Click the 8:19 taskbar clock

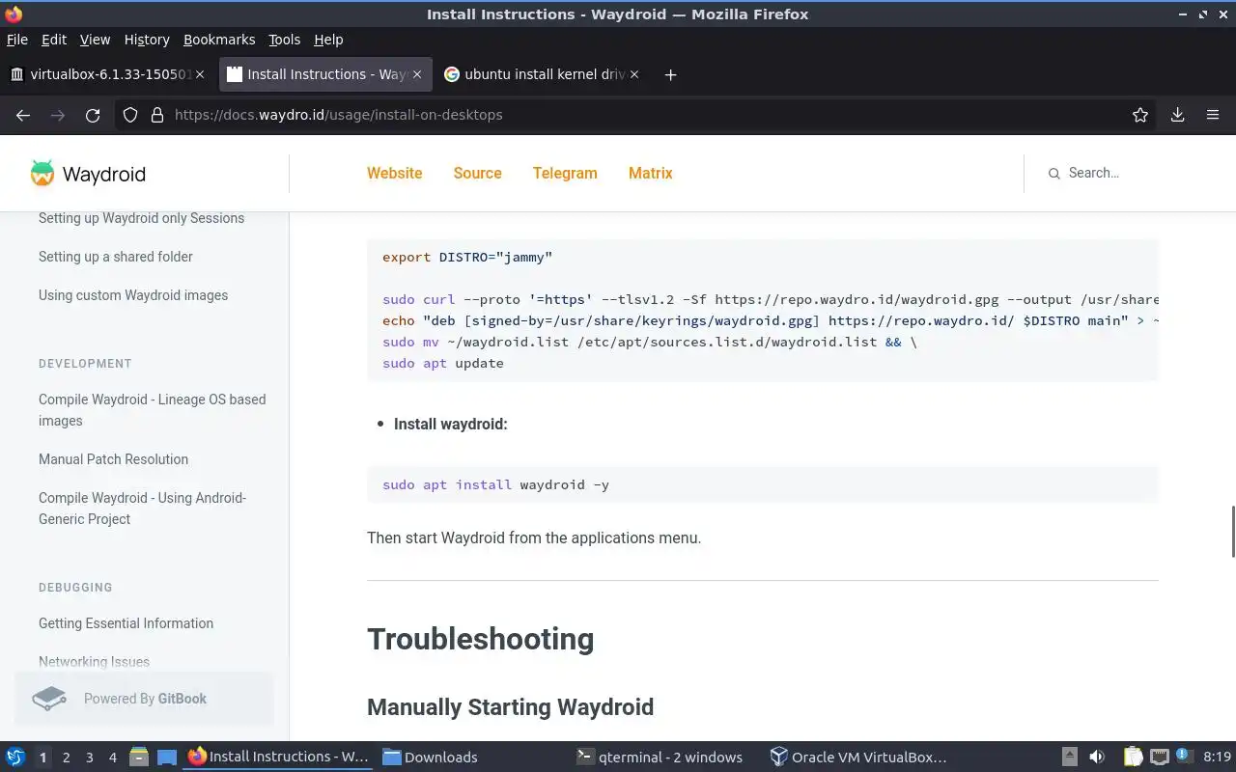coord(1218,758)
